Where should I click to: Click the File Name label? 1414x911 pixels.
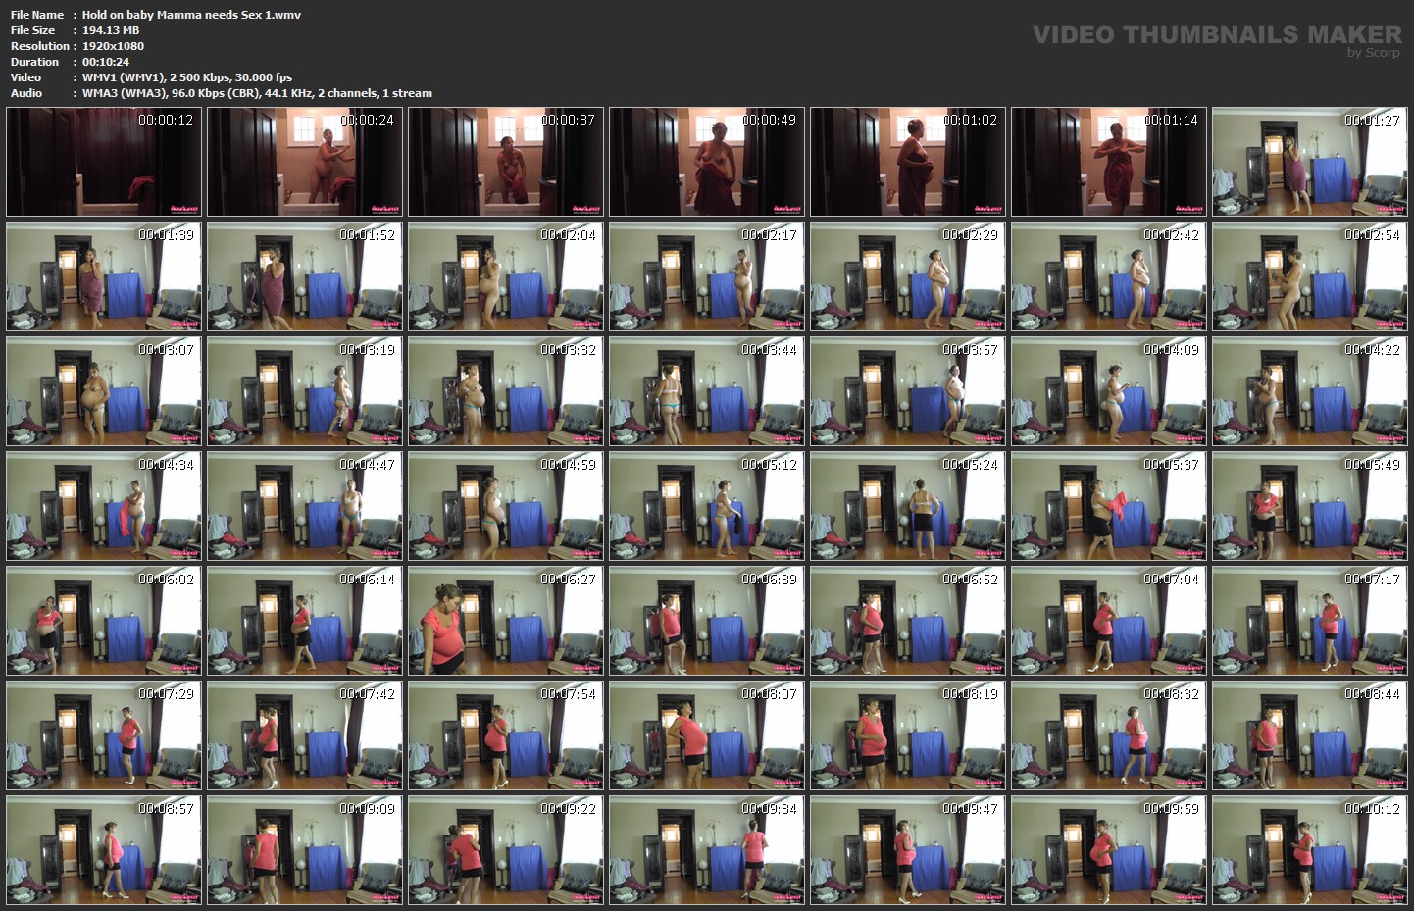pyautogui.click(x=37, y=15)
